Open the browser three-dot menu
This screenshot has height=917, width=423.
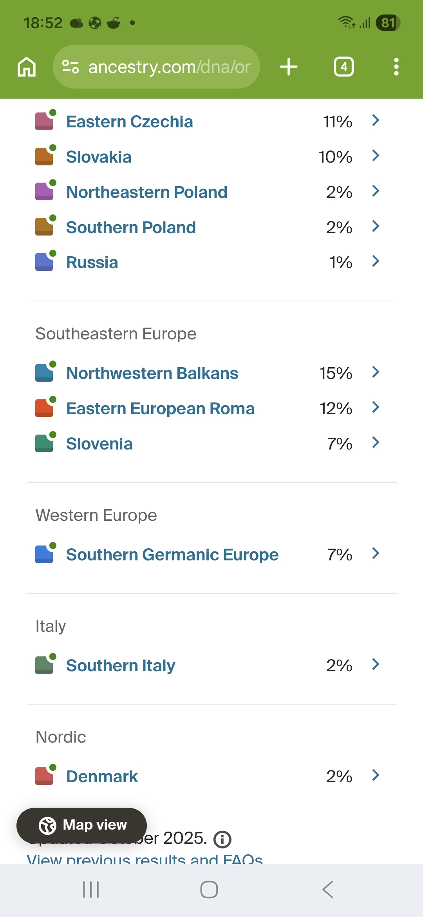pos(396,67)
